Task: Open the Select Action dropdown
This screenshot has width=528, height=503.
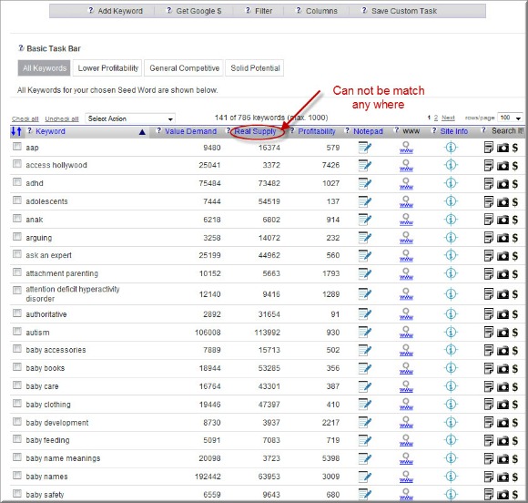Action: point(130,118)
